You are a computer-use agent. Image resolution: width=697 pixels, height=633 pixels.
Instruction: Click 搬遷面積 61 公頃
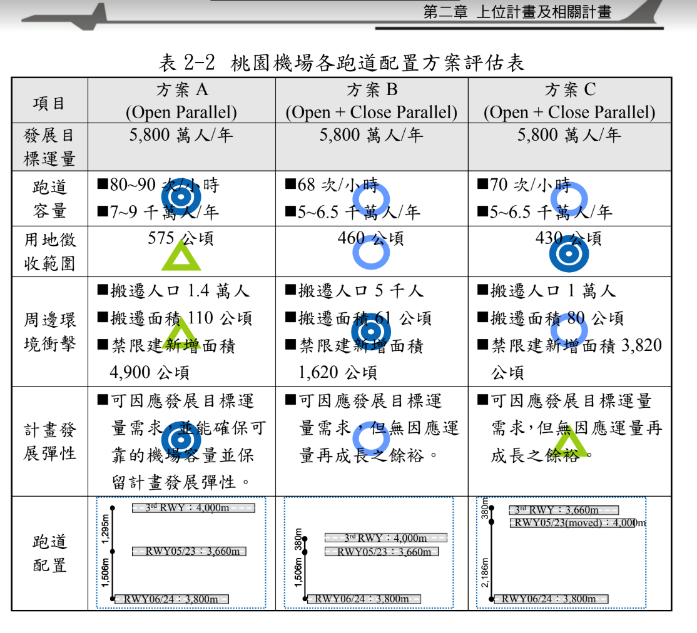pos(359,318)
